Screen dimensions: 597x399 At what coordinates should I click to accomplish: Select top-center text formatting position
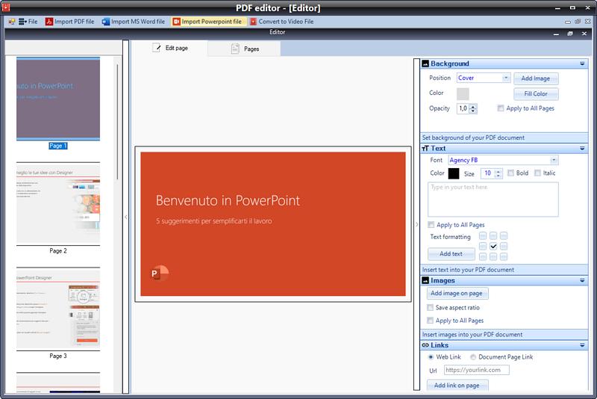click(493, 236)
